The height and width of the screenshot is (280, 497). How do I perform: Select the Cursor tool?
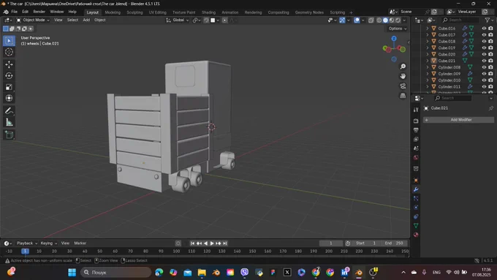click(x=9, y=52)
